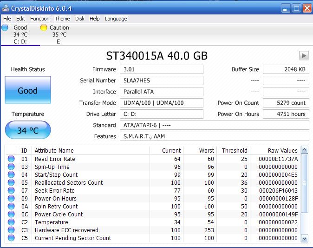Click raw value 00000E11737A
Image resolution: width=313 pixels, height=248 pixels.
tap(278, 159)
